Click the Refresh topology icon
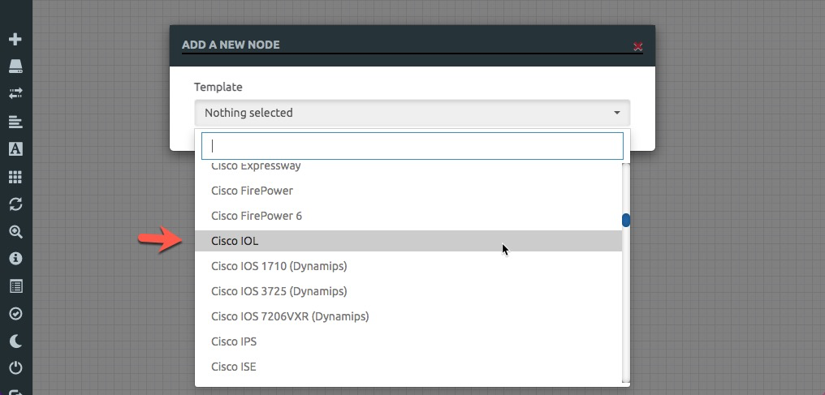The image size is (825, 395). point(15,204)
